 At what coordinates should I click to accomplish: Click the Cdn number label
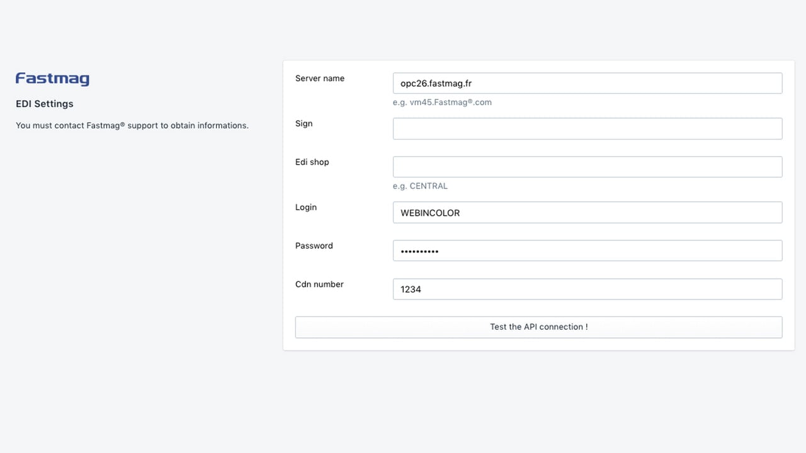click(319, 284)
